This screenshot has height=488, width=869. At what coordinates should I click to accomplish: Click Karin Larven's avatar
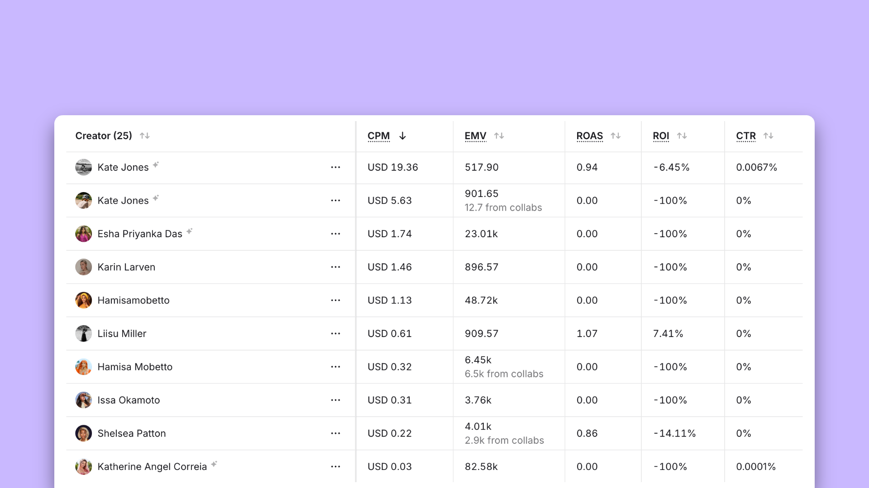(x=83, y=267)
